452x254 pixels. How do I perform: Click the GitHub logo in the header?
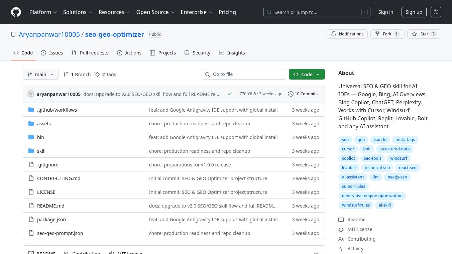click(x=16, y=12)
